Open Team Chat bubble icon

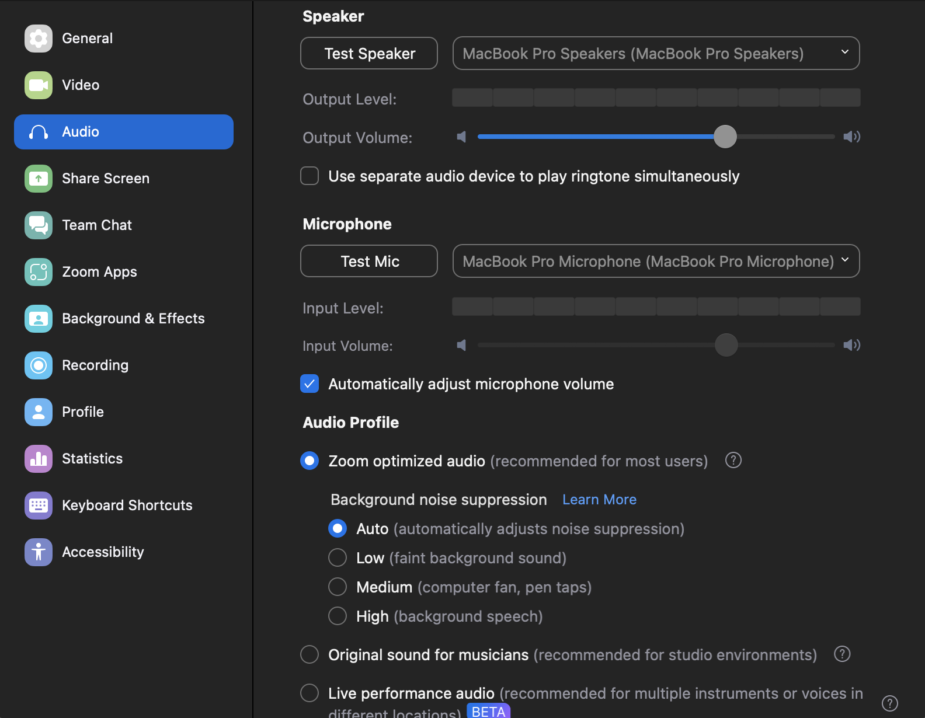click(39, 225)
